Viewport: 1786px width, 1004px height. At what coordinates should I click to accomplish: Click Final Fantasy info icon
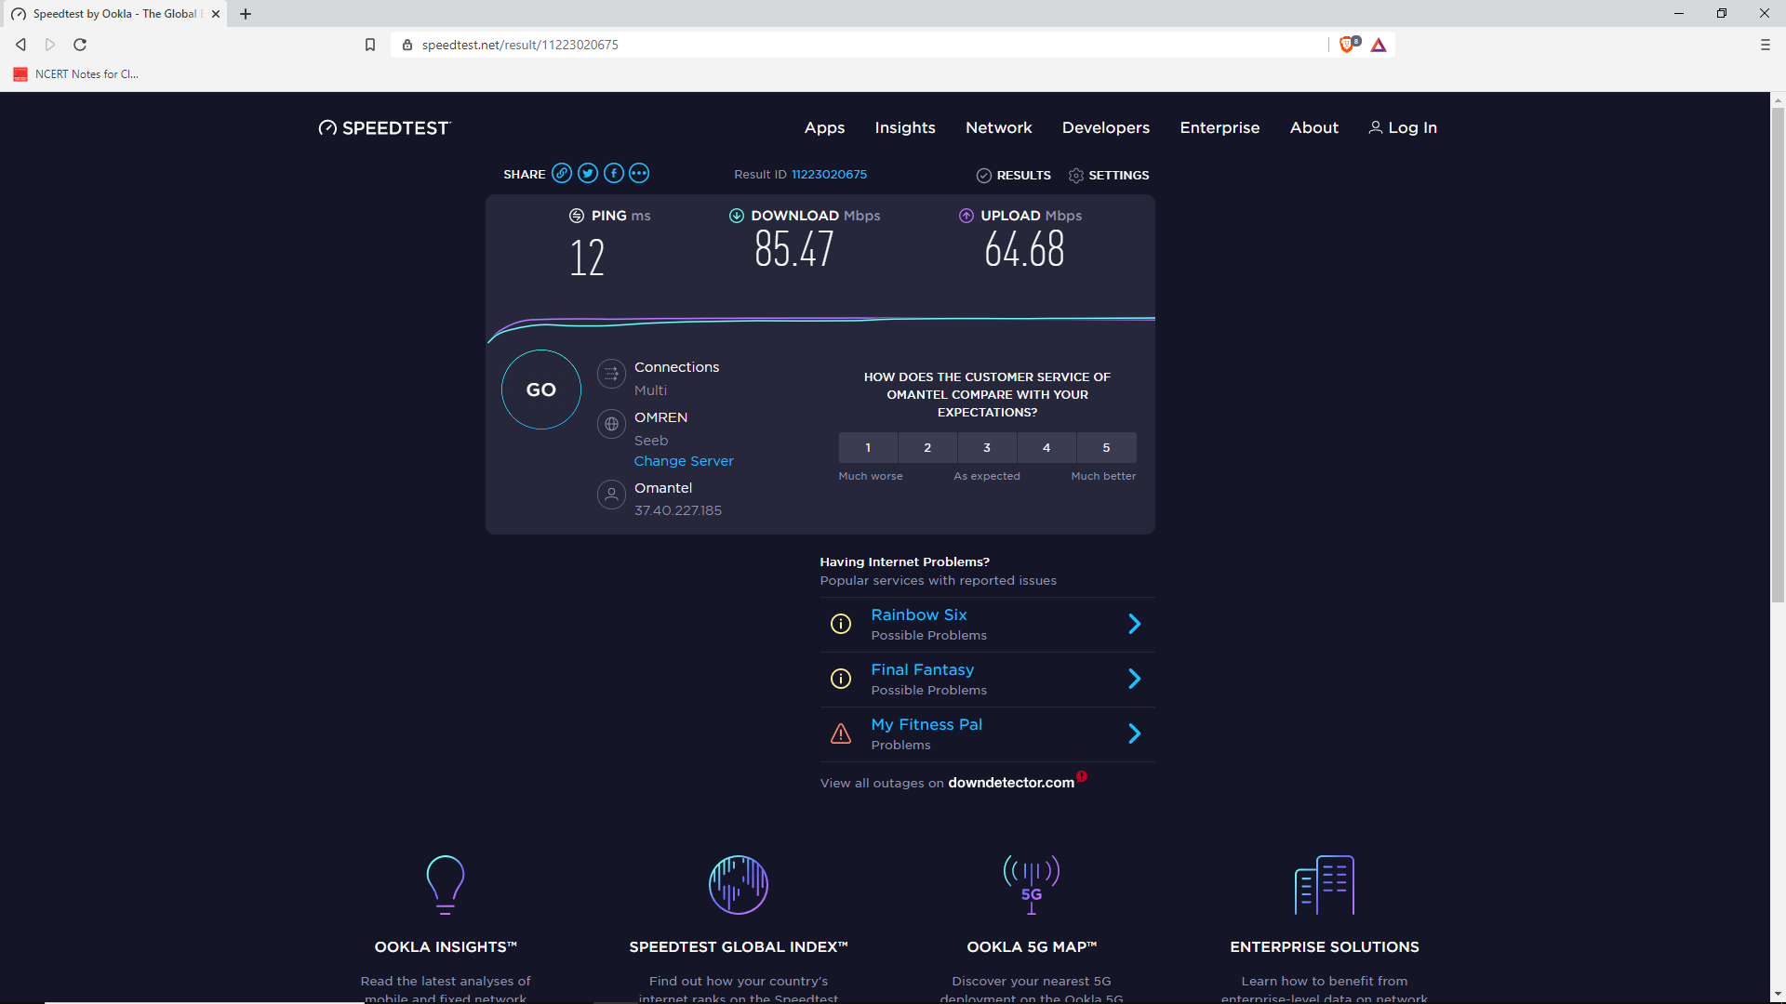point(841,679)
